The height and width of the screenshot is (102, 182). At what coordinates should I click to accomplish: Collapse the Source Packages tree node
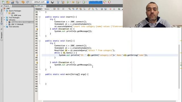click(5, 11)
